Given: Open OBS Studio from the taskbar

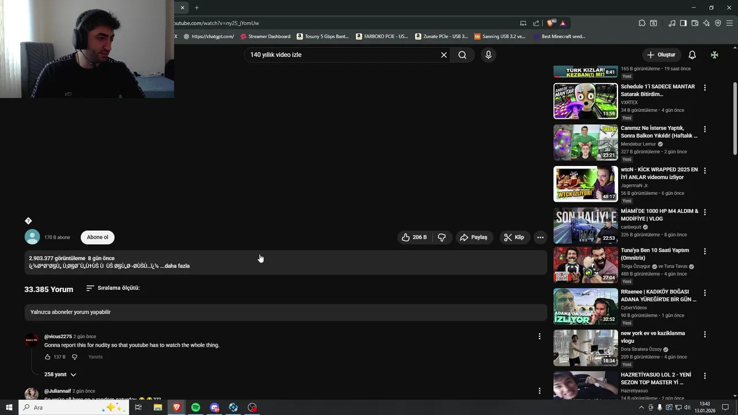Looking at the screenshot, I should pyautogui.click(x=252, y=408).
